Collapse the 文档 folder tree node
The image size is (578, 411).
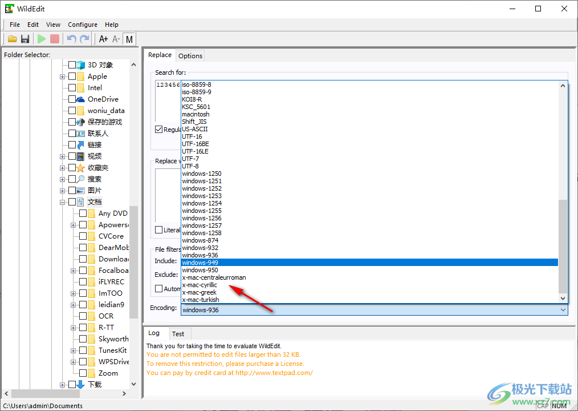click(x=63, y=202)
